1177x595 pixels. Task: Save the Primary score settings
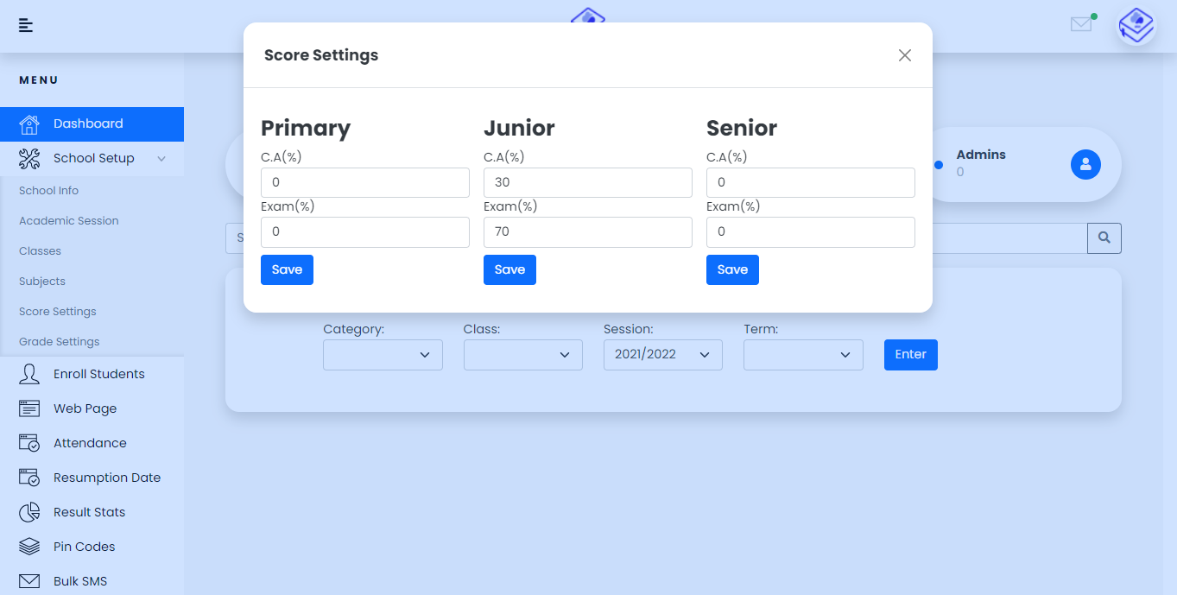click(287, 269)
